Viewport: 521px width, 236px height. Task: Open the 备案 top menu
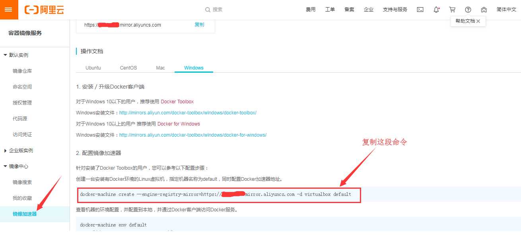(349, 10)
